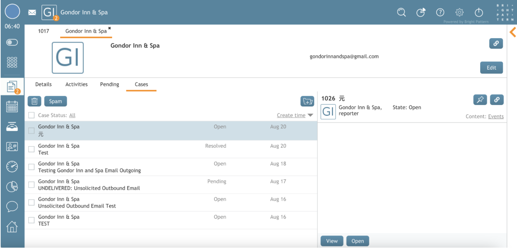
Task: Check the box for the TEST case
Action: coord(31,220)
